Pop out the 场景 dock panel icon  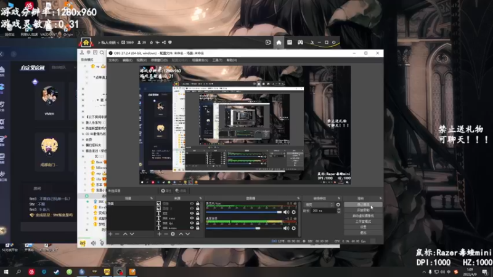(x=152, y=198)
